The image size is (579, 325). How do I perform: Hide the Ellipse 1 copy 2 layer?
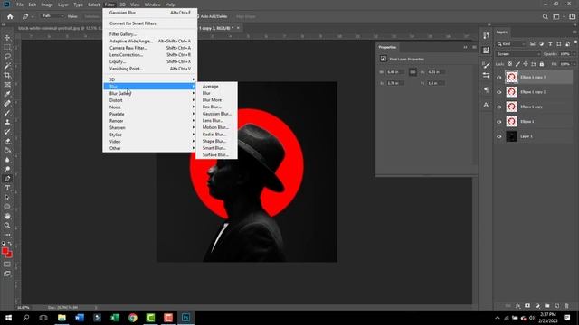click(x=499, y=92)
